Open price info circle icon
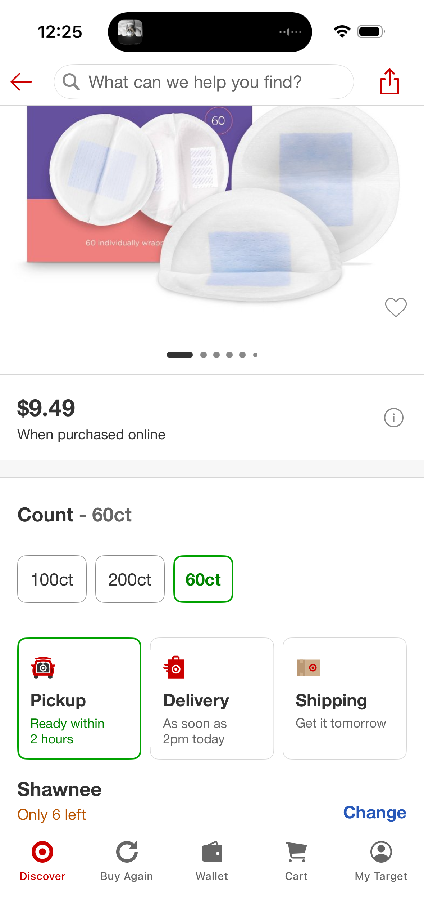 coord(393,418)
